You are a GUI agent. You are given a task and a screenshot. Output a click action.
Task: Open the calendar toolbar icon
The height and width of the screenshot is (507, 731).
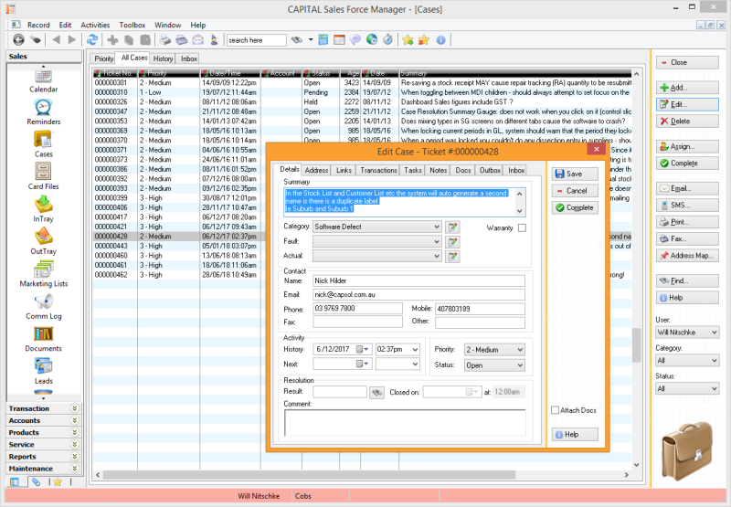pos(339,40)
